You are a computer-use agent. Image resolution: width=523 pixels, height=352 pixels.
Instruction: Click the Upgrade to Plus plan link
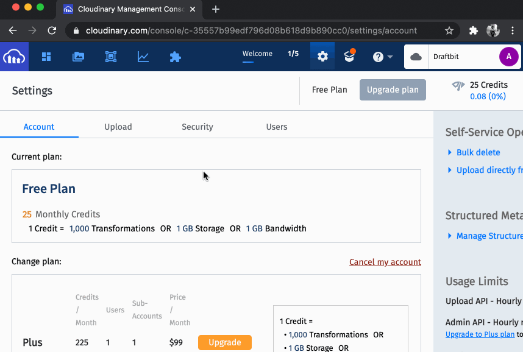480,334
